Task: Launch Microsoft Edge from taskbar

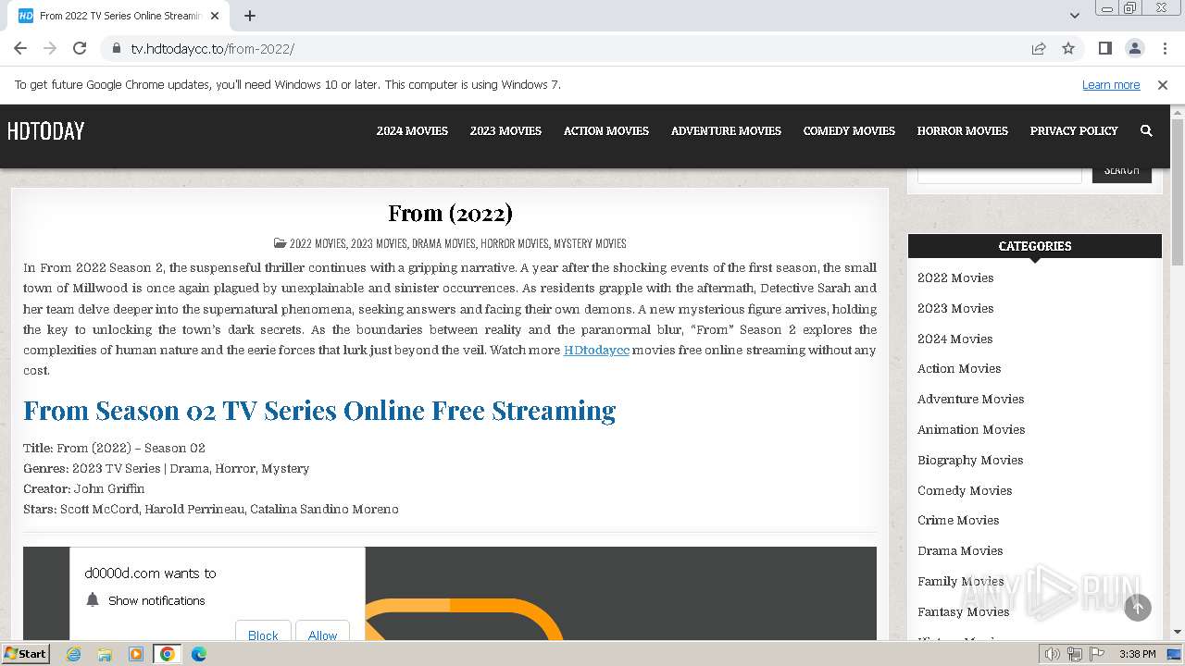Action: click(199, 654)
